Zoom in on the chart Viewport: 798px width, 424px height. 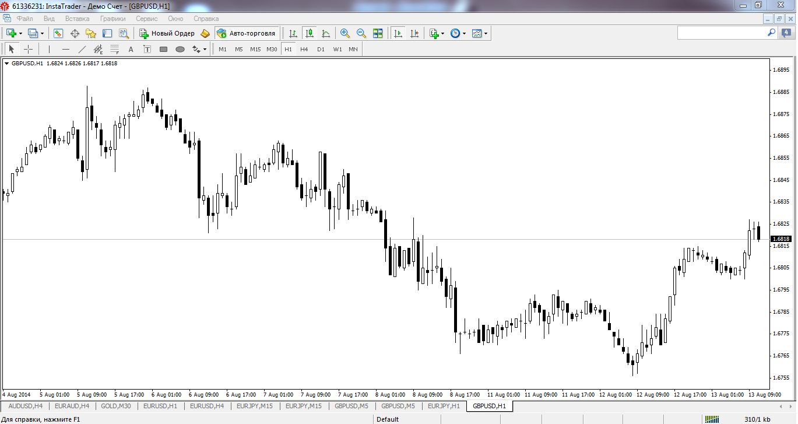tap(344, 34)
